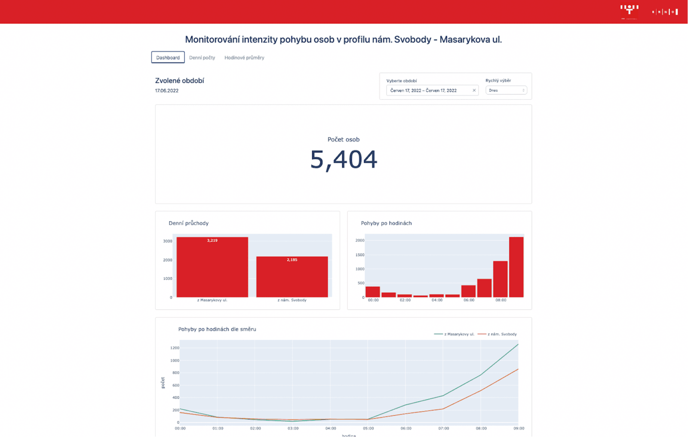Open the Dashboard tab
The width and height of the screenshot is (688, 437).
[168, 57]
